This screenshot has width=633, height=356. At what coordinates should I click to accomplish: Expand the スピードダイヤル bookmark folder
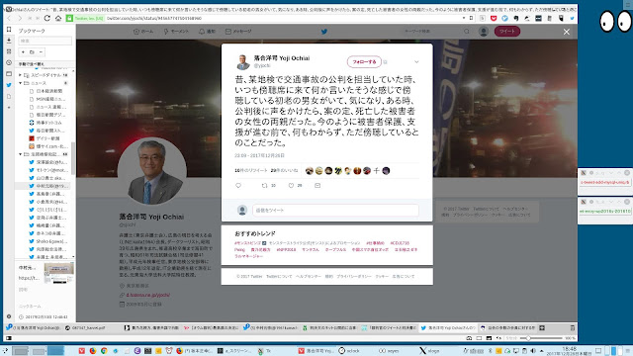tap(20, 75)
